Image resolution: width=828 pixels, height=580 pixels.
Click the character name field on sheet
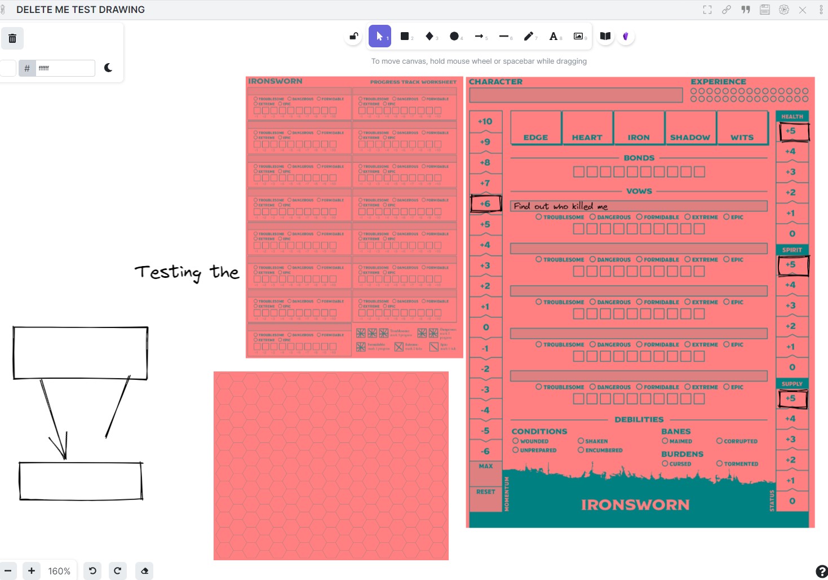point(576,95)
